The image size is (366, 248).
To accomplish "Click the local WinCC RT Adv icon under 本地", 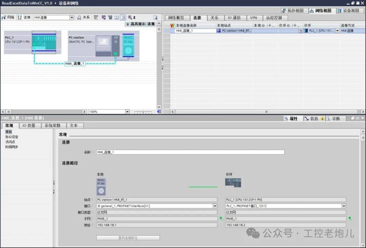I will tap(101, 187).
